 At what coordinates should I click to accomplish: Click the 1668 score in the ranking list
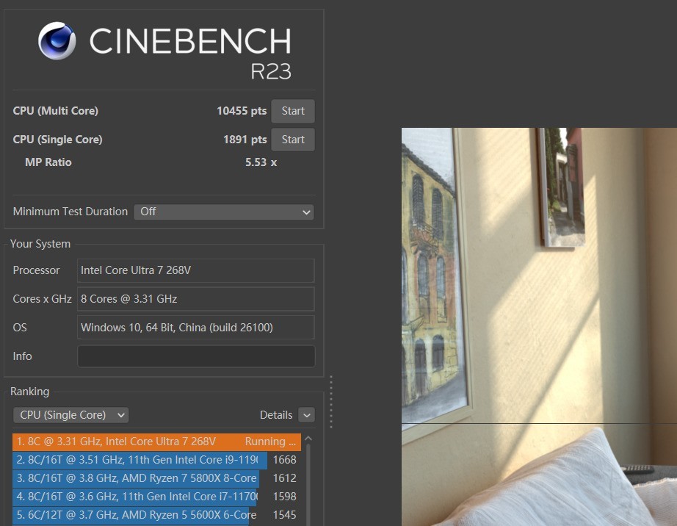point(284,460)
